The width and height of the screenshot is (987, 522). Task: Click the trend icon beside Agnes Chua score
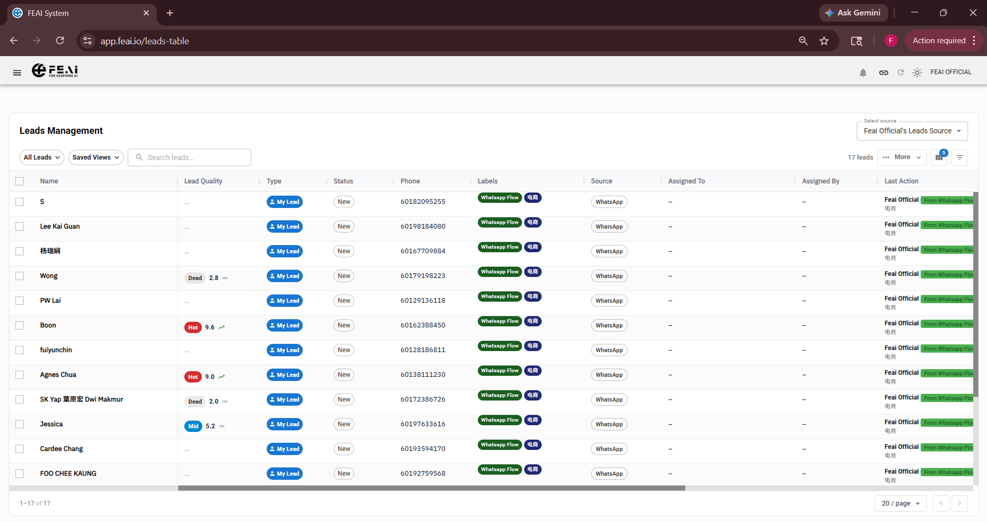tap(221, 377)
